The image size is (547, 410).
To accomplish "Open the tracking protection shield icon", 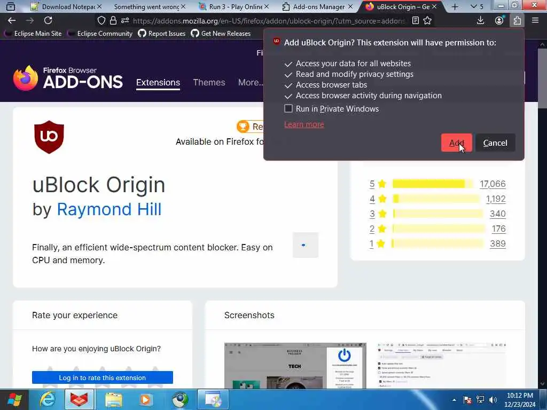I will pos(101,21).
